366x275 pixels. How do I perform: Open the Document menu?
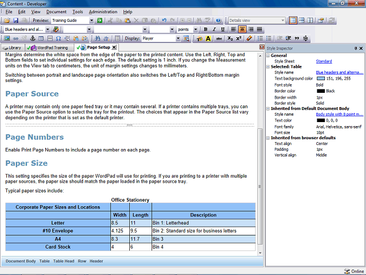(56, 11)
